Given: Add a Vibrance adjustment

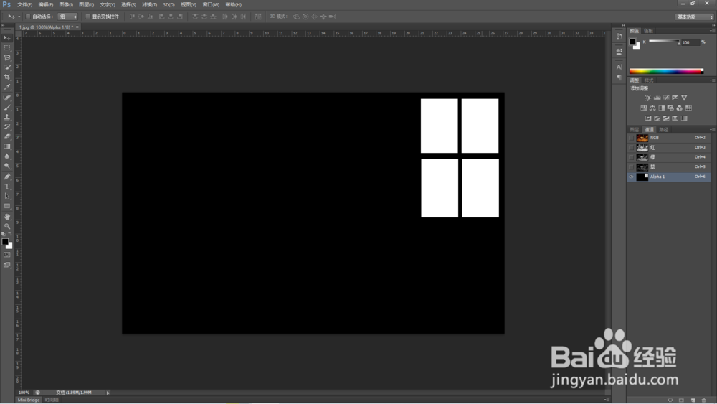Looking at the screenshot, I should click(x=684, y=98).
